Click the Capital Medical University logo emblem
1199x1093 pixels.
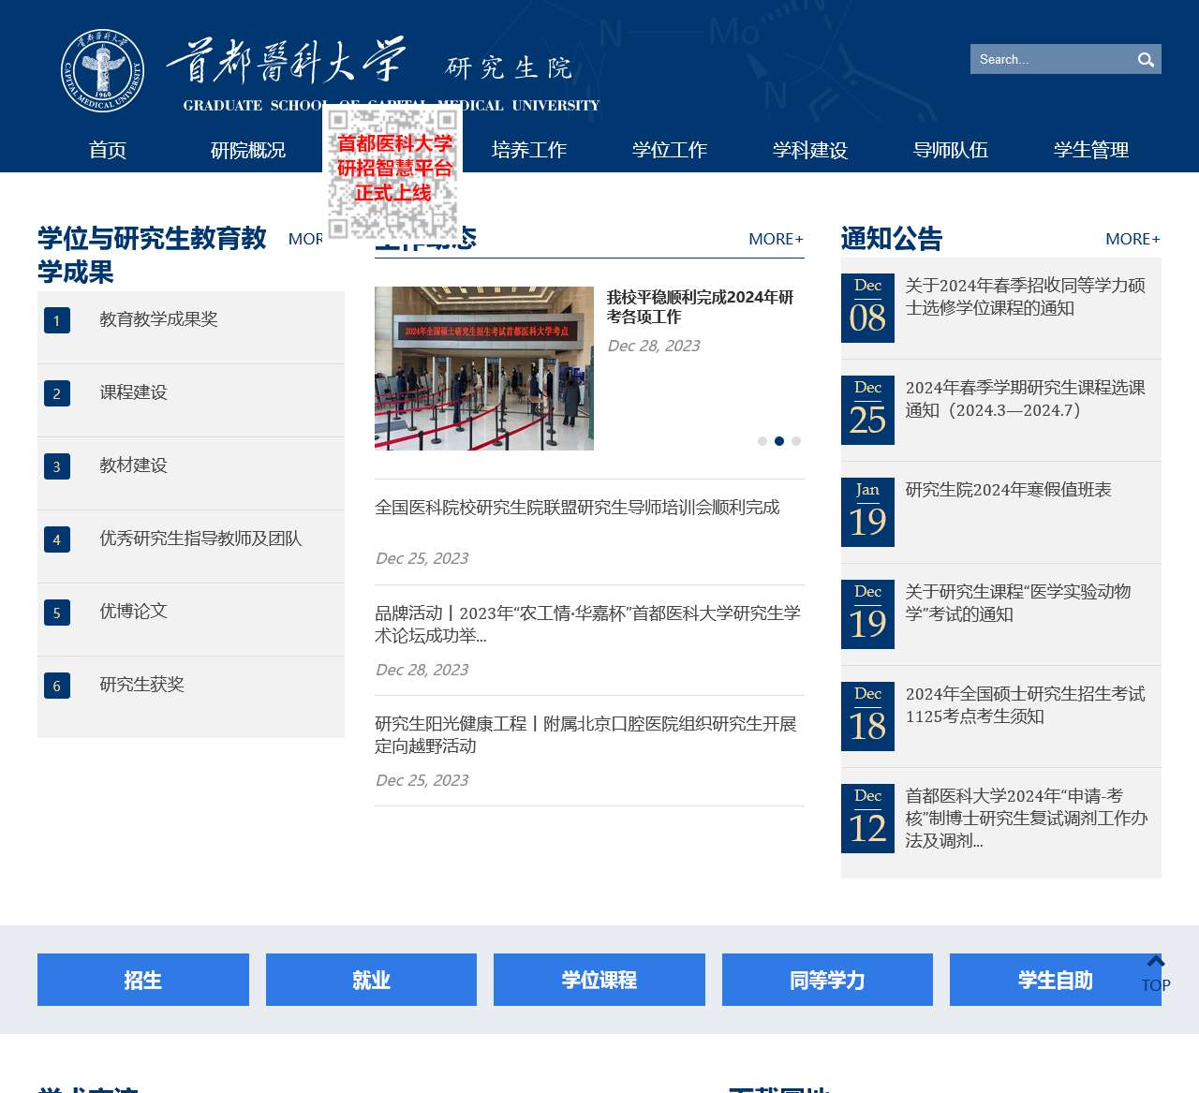point(102,70)
